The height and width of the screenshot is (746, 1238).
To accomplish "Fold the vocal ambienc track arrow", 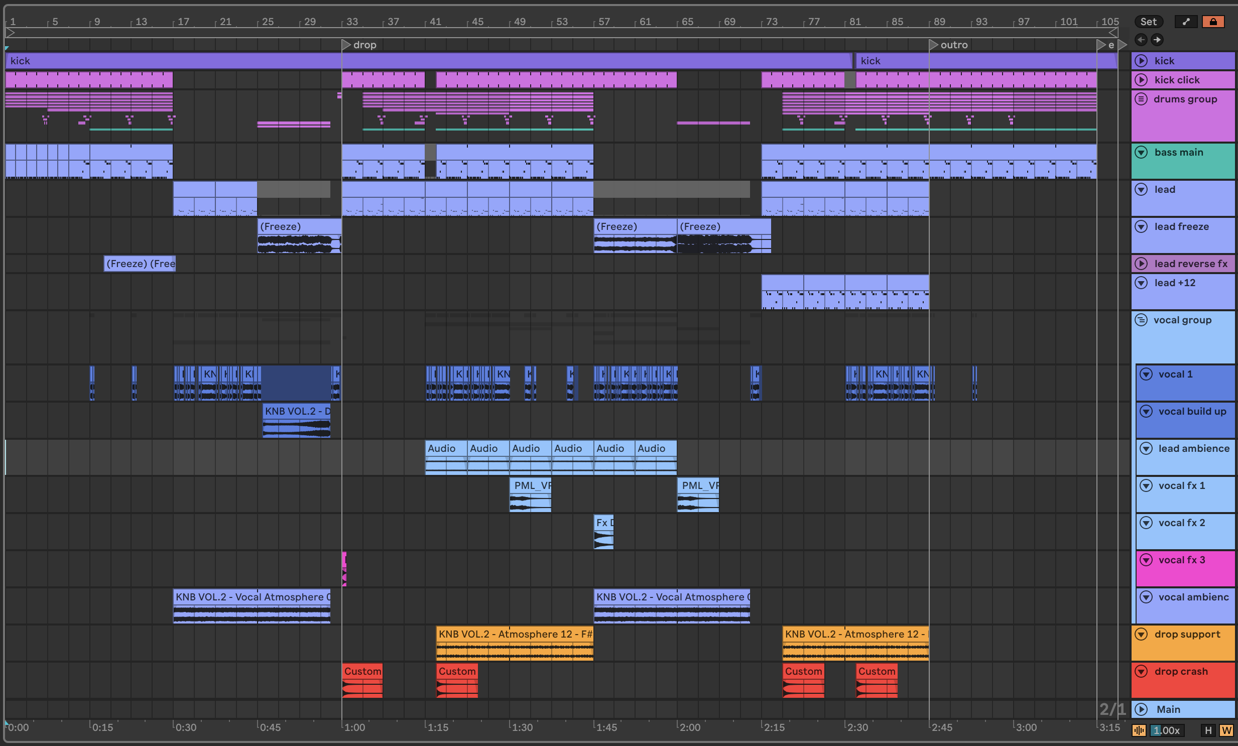I will [1146, 597].
